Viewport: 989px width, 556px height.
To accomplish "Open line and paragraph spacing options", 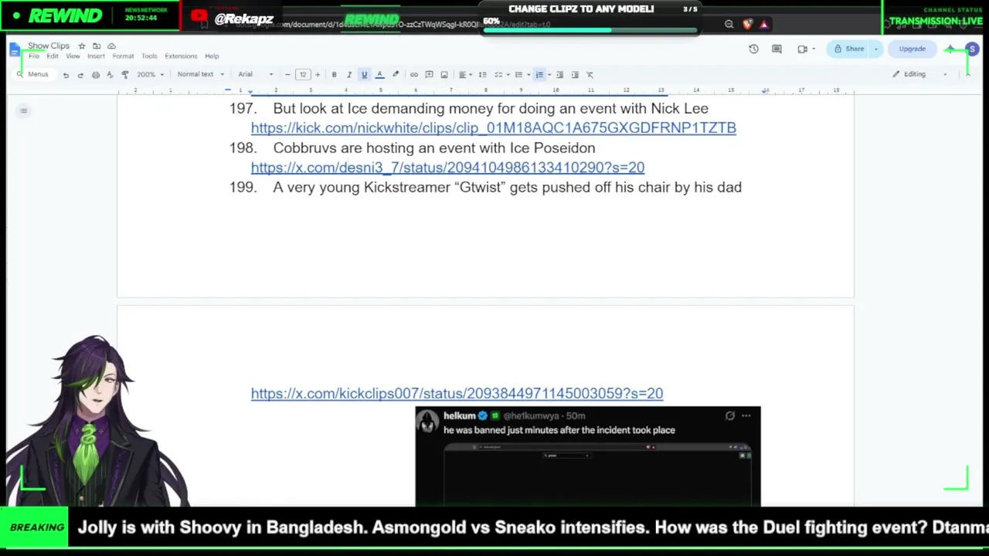I will click(483, 75).
